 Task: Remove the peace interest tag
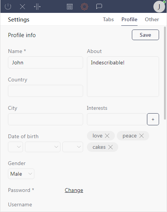tap(142, 136)
